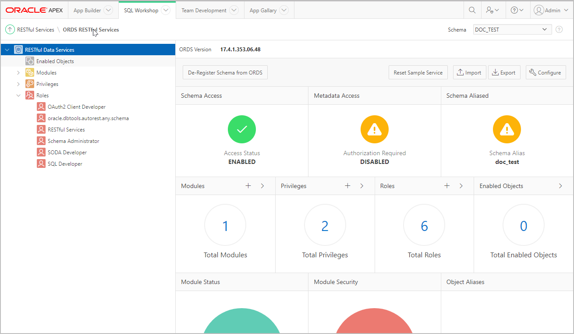574x334 pixels.
Task: Click the search magnifier icon
Action: [x=472, y=10]
